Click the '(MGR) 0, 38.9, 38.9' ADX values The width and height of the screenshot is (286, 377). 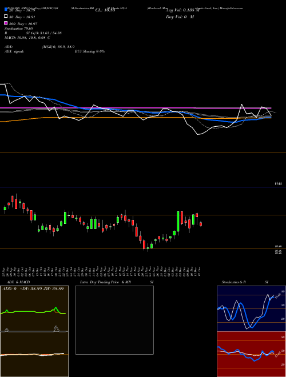(x=58, y=47)
